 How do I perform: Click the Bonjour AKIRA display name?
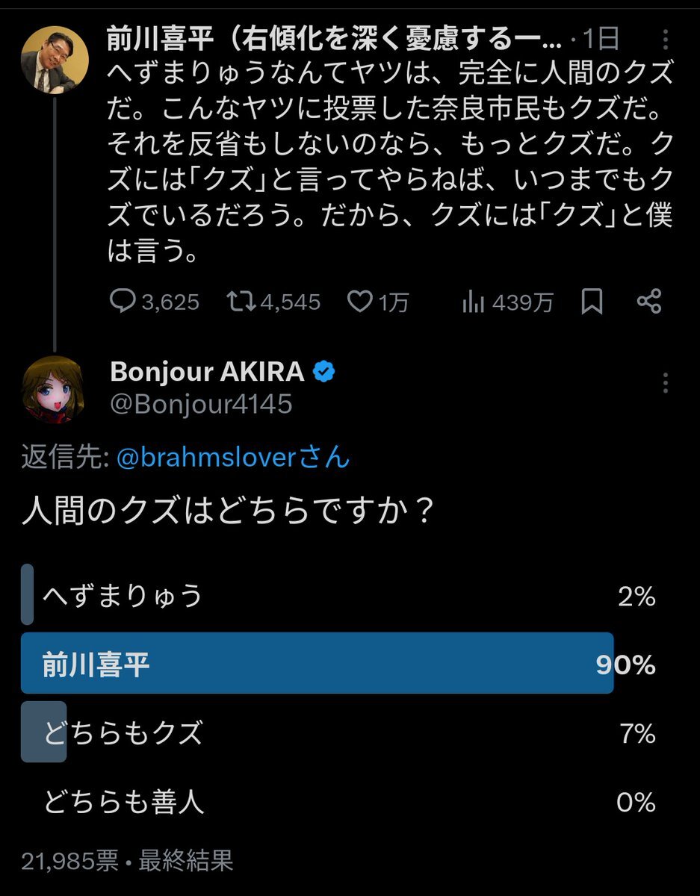click(x=207, y=371)
